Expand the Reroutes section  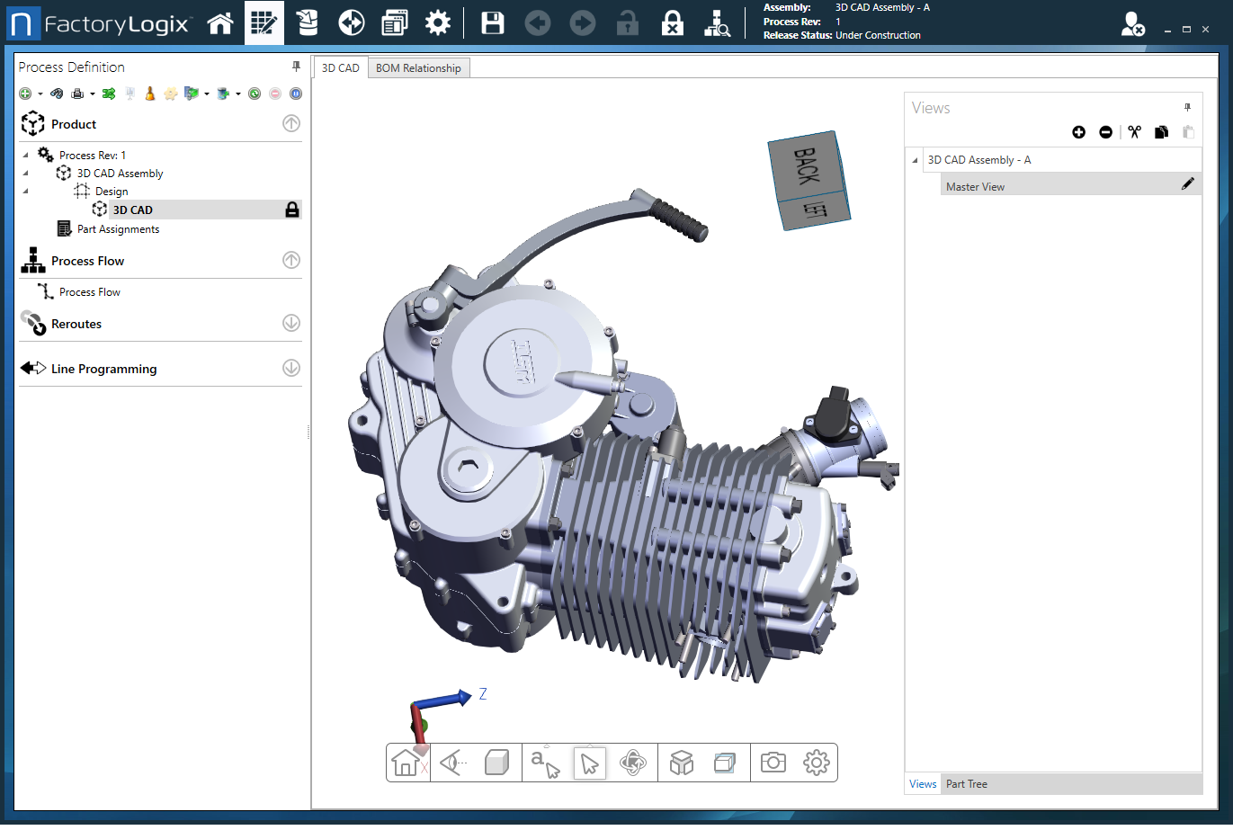(x=291, y=323)
